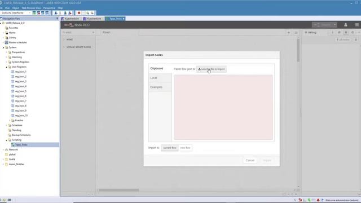Click the last toolbar icon after the red X
This screenshot has width=361, height=203.
point(93,13)
